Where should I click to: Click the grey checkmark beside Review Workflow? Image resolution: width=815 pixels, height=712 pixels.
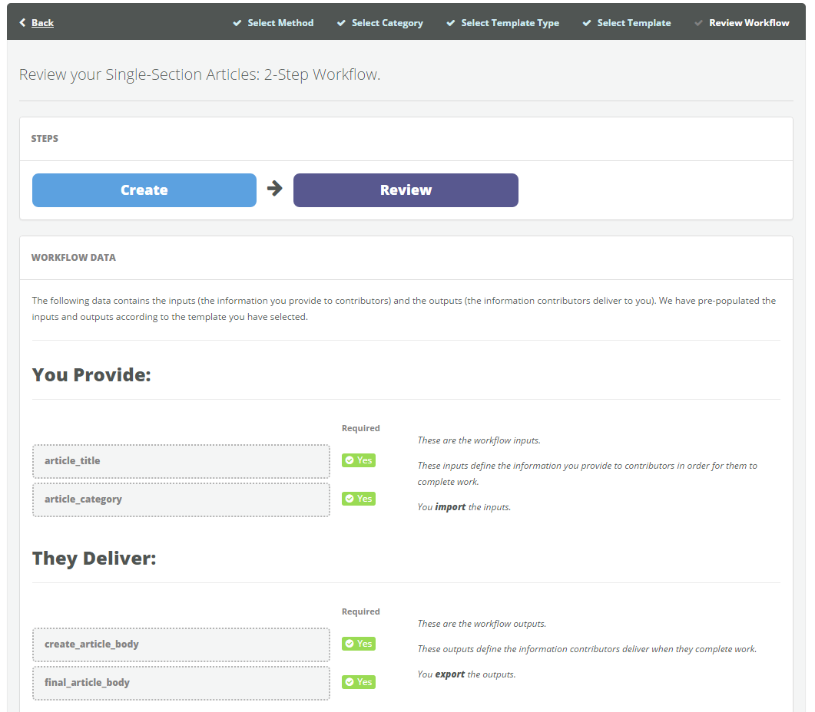[698, 23]
